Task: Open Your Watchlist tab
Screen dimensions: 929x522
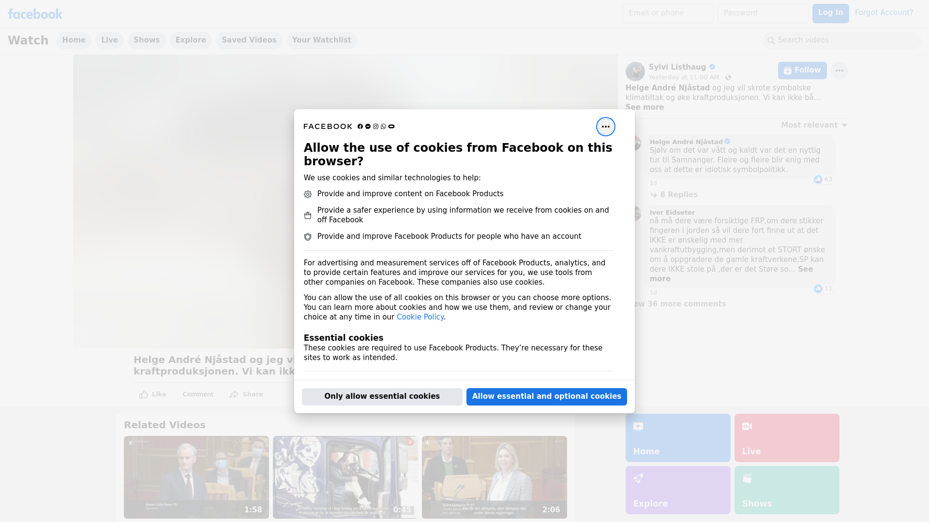Action: pos(321,40)
